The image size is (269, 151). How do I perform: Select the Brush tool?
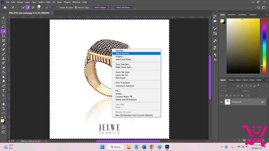click(3, 54)
